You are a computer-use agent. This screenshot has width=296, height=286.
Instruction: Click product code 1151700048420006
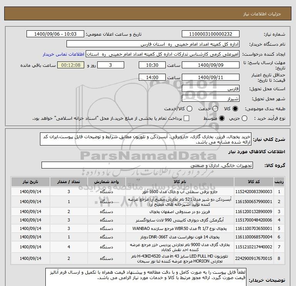(x=254, y=220)
